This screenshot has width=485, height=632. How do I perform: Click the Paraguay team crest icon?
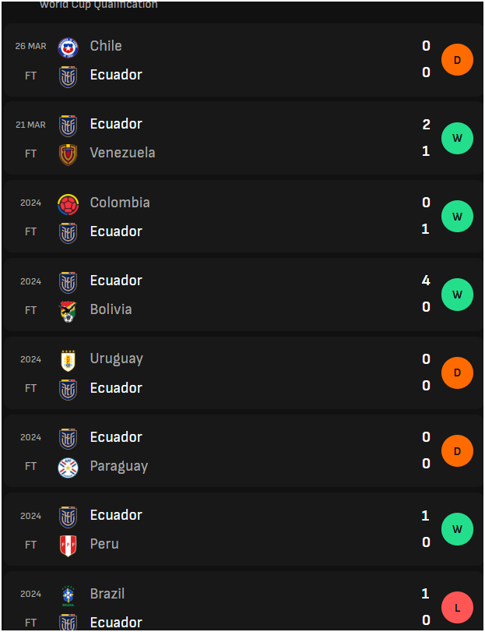coord(68,468)
